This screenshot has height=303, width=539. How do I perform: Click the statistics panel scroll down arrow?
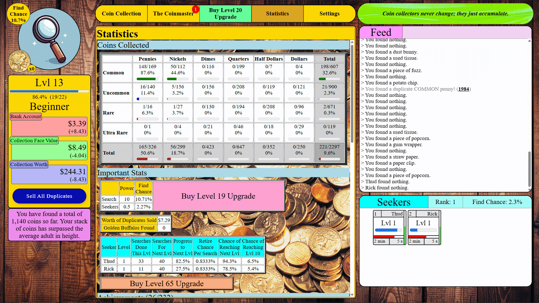(352, 295)
